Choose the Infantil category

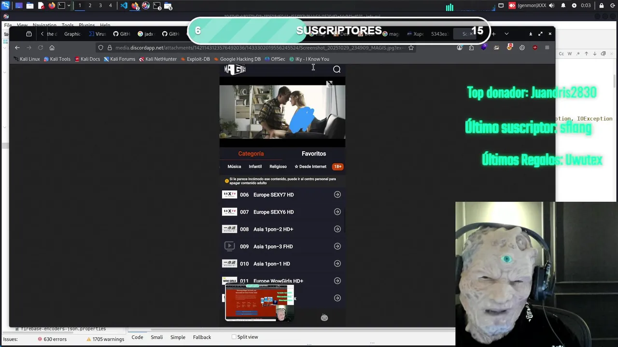click(255, 167)
